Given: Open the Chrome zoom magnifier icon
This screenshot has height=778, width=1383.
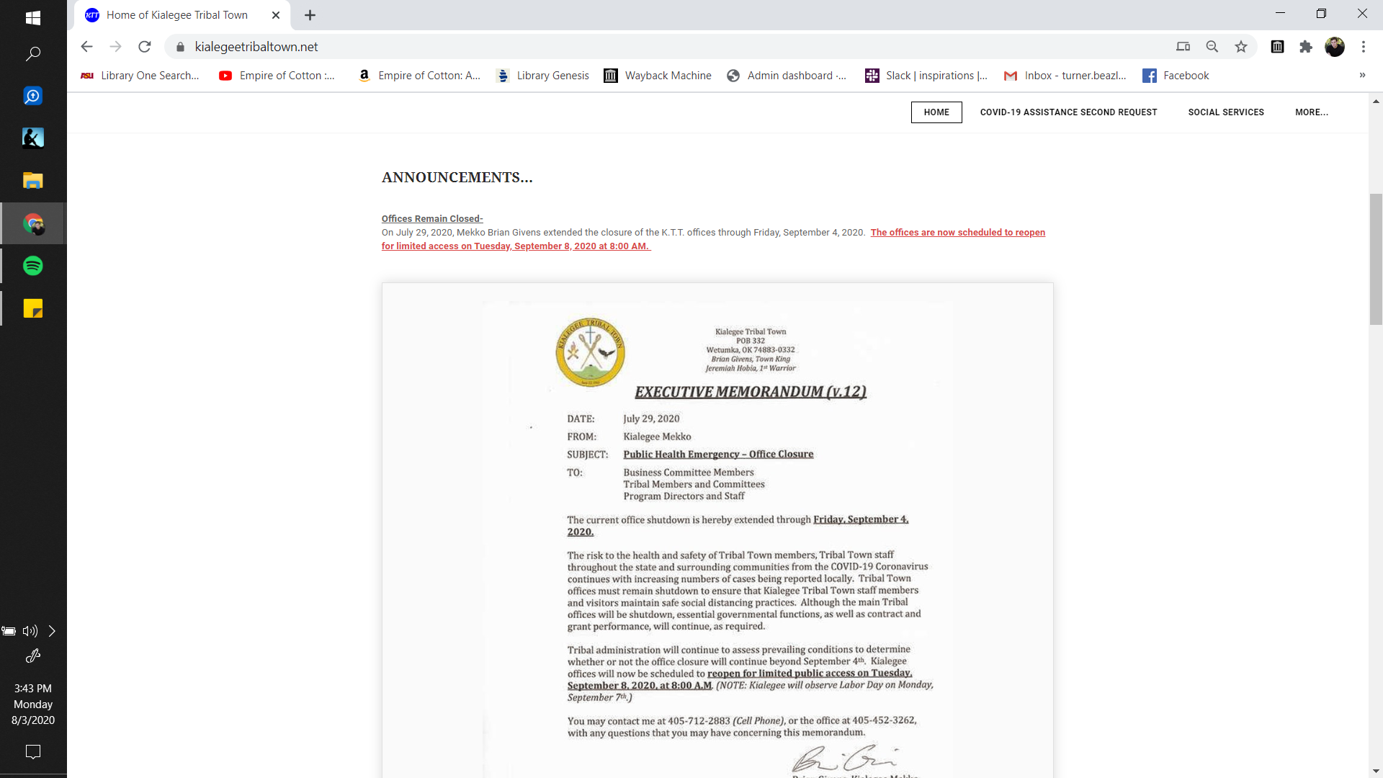Looking at the screenshot, I should [x=1212, y=47].
